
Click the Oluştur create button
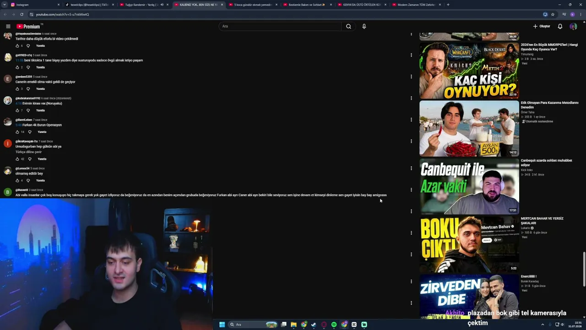pos(542,27)
